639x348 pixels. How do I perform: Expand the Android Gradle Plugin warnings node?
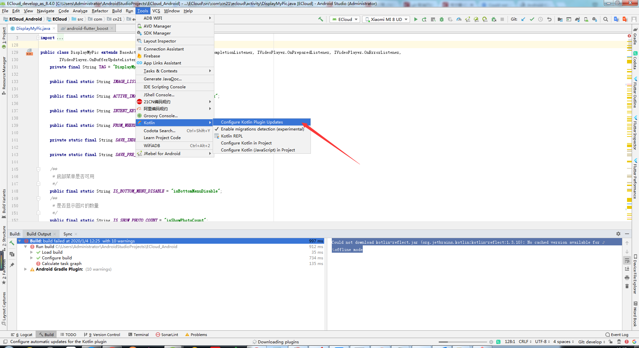(x=26, y=269)
